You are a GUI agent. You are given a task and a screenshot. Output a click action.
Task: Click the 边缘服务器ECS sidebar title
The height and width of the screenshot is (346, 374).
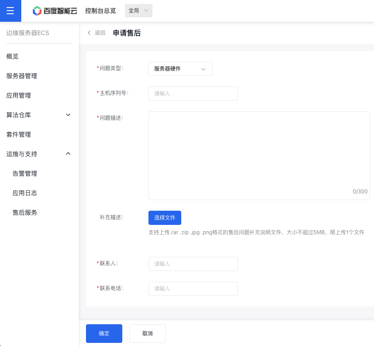(x=27, y=33)
